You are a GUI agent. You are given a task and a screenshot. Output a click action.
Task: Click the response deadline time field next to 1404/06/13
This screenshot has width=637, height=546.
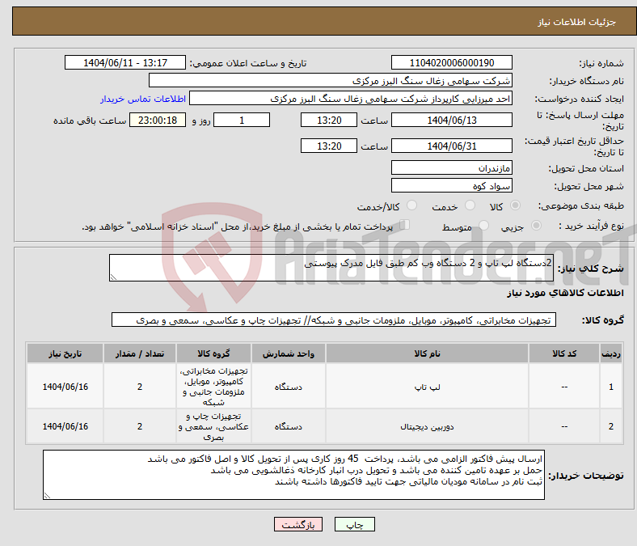[x=329, y=120]
